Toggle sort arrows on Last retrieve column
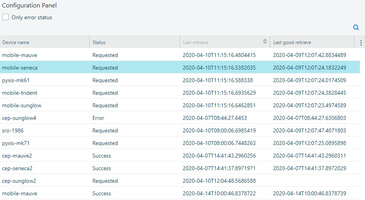The height and width of the screenshot is (200, 365). [x=265, y=42]
